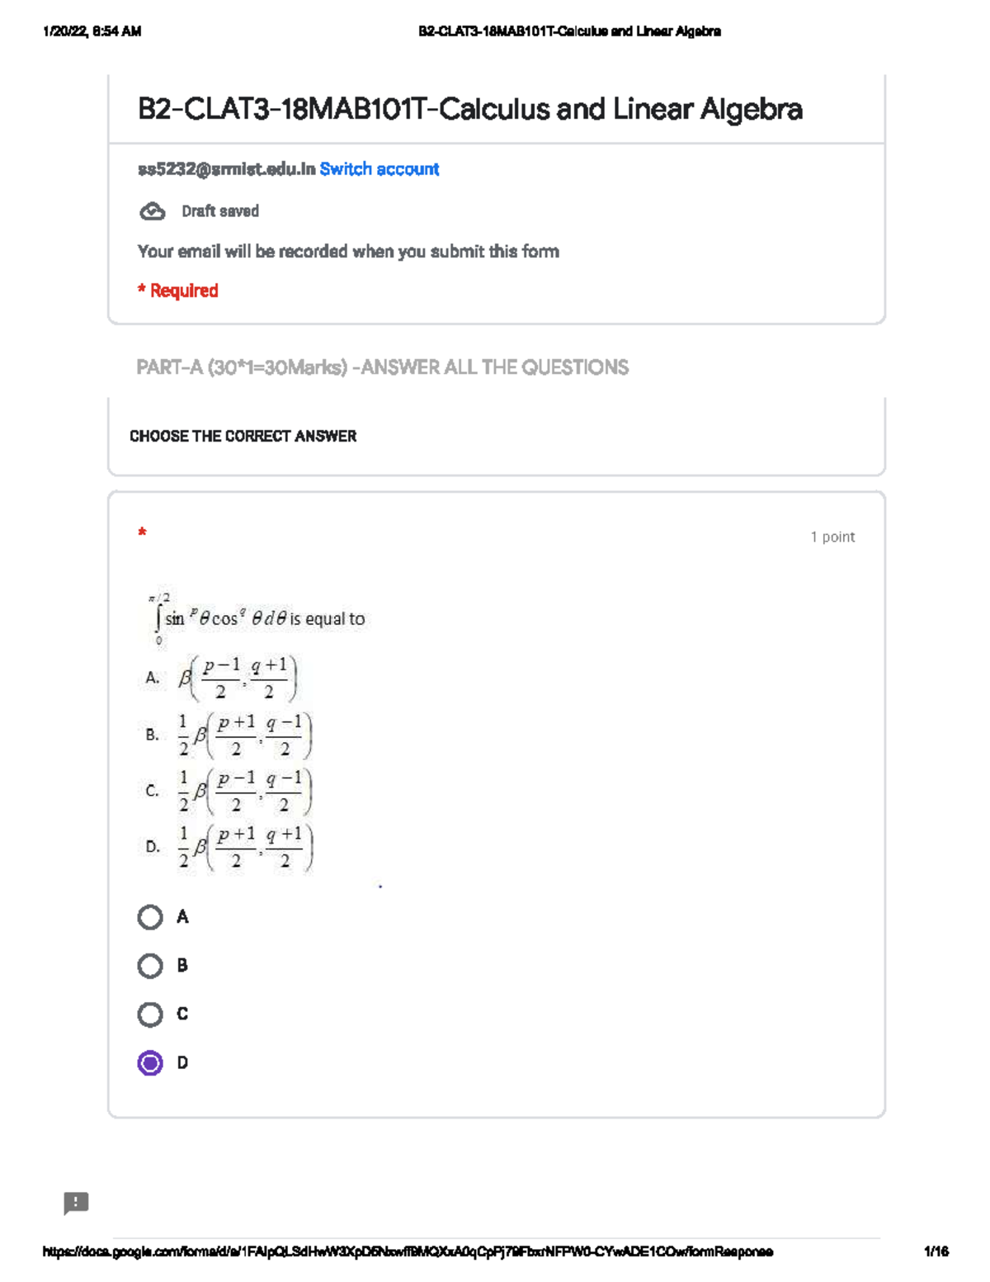This screenshot has width=990, height=1282.
Task: Open the docs.google.com form URL in footer
Action: (408, 1251)
